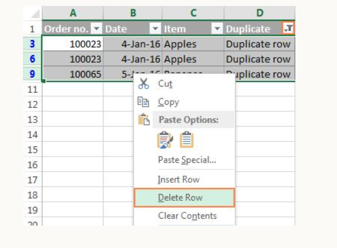This screenshot has width=337, height=248.
Task: Open the Order no. filter dropdown
Action: point(97,28)
